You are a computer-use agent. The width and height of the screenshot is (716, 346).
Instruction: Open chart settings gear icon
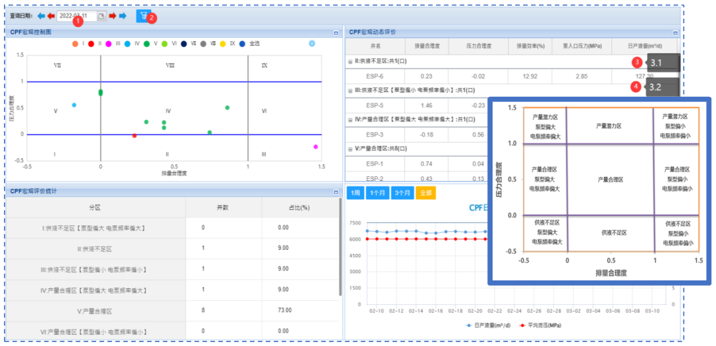(x=312, y=44)
